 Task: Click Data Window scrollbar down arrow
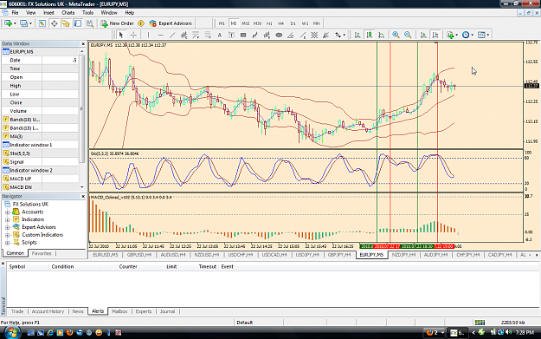click(82, 187)
